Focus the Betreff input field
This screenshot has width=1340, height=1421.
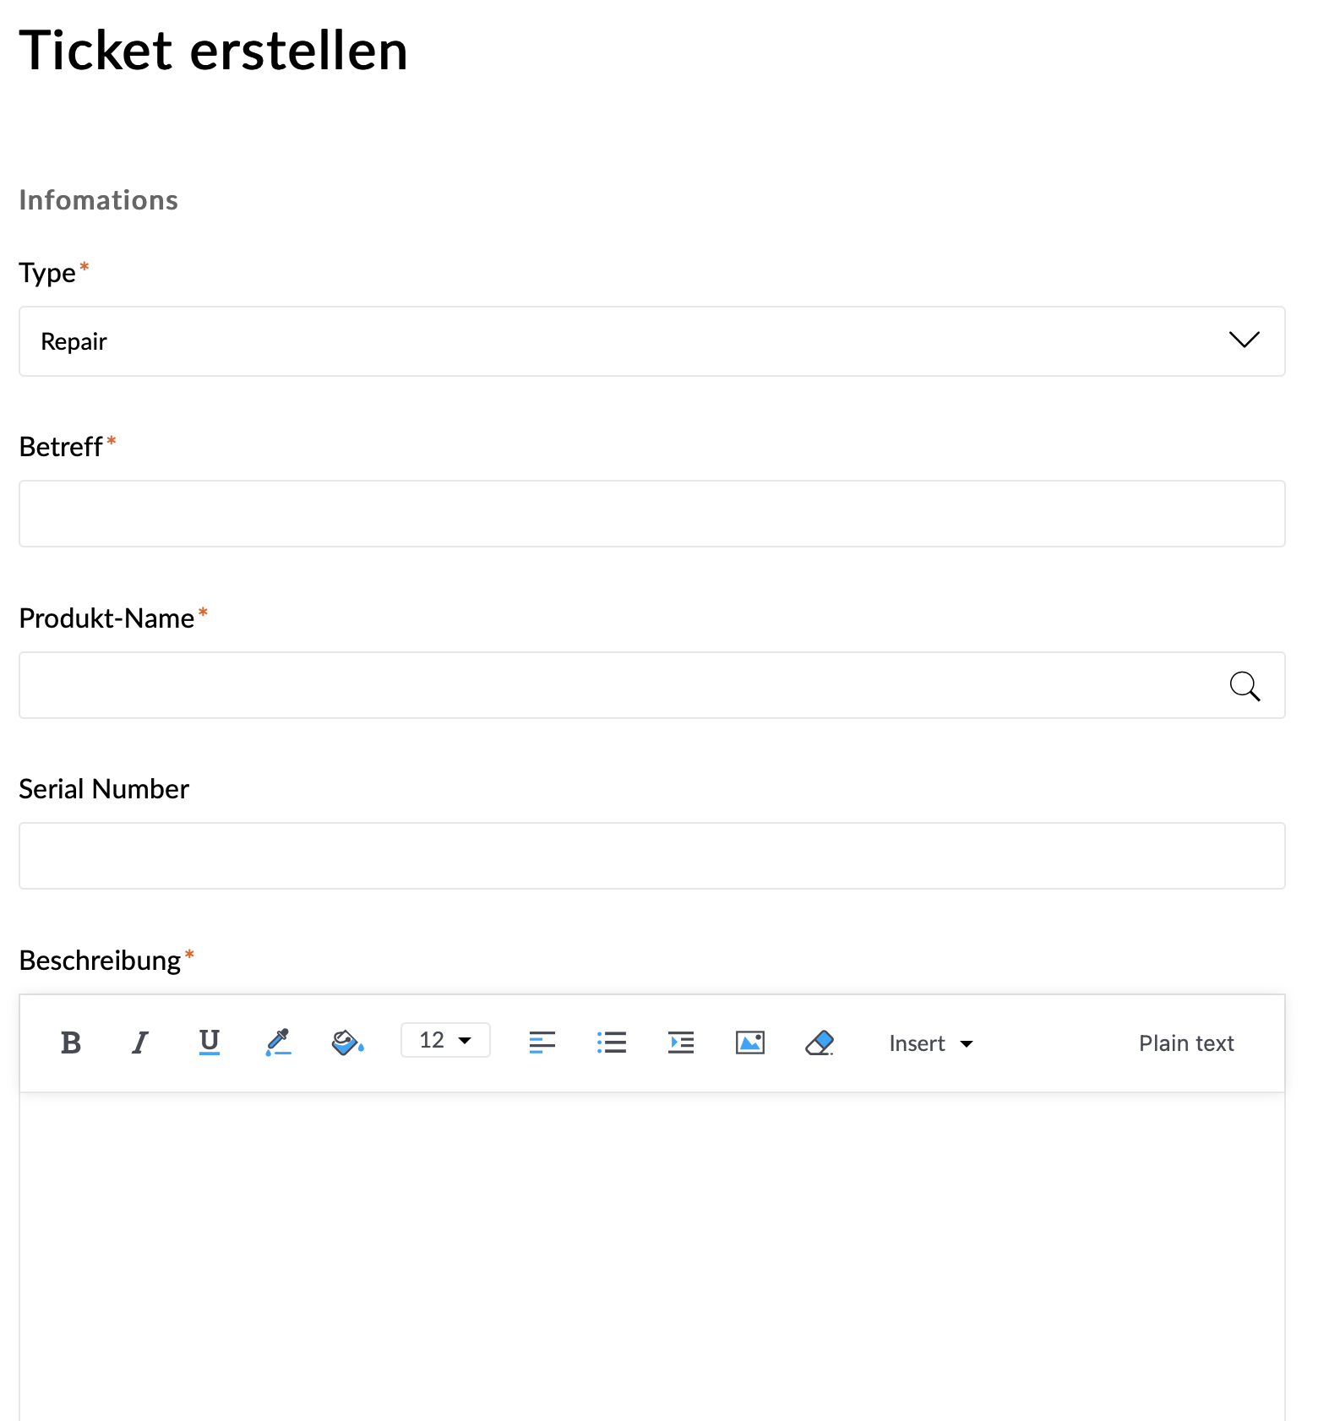[652, 514]
